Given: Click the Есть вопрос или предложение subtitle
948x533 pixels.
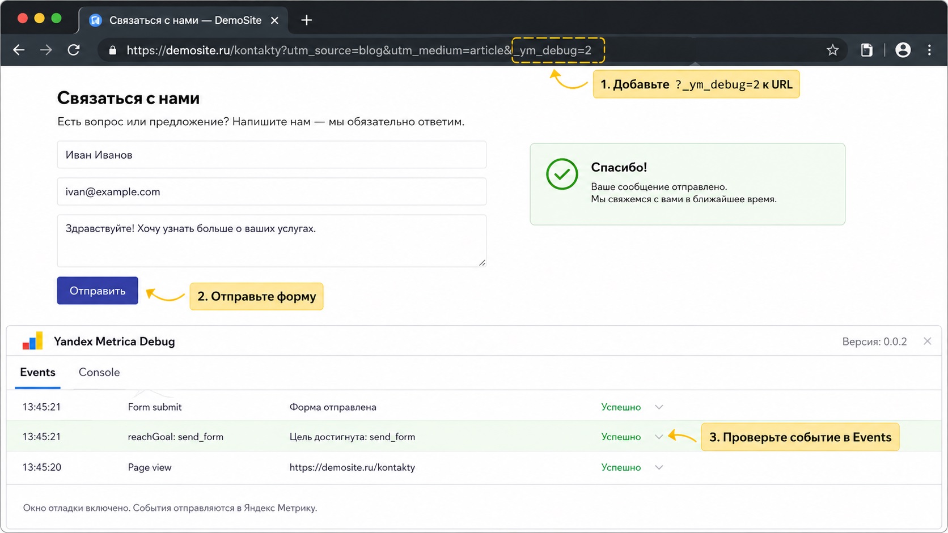Looking at the screenshot, I should point(261,122).
